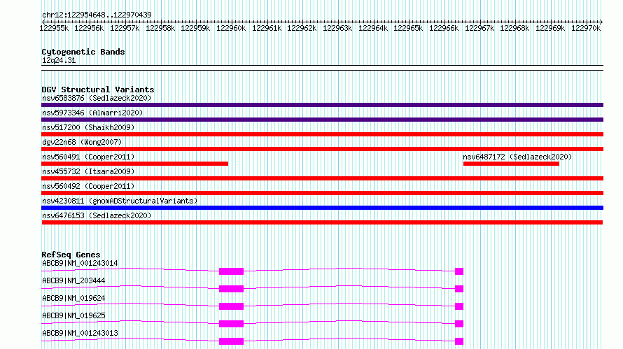Click the 122957k ruler position label
The width and height of the screenshot is (623, 349).
pyautogui.click(x=125, y=28)
